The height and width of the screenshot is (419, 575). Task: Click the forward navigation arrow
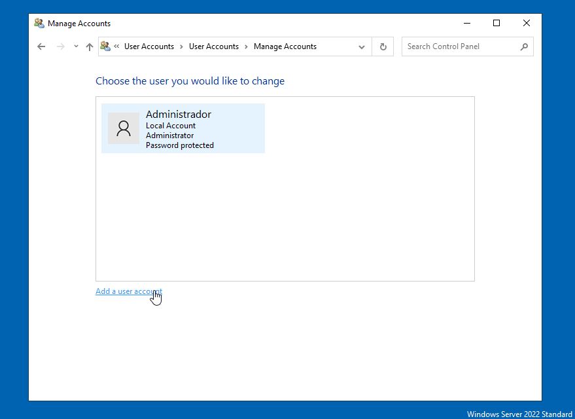tap(61, 46)
